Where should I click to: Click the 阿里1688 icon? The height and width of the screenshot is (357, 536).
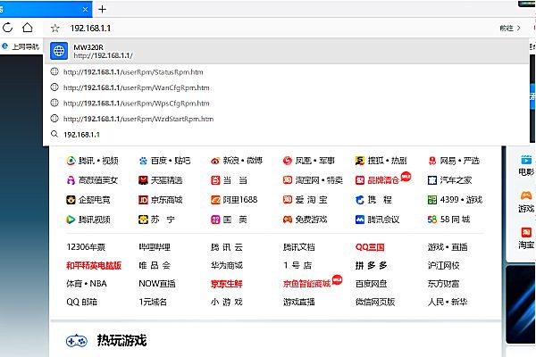[x=215, y=200]
